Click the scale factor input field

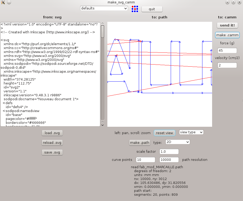click(169, 152)
